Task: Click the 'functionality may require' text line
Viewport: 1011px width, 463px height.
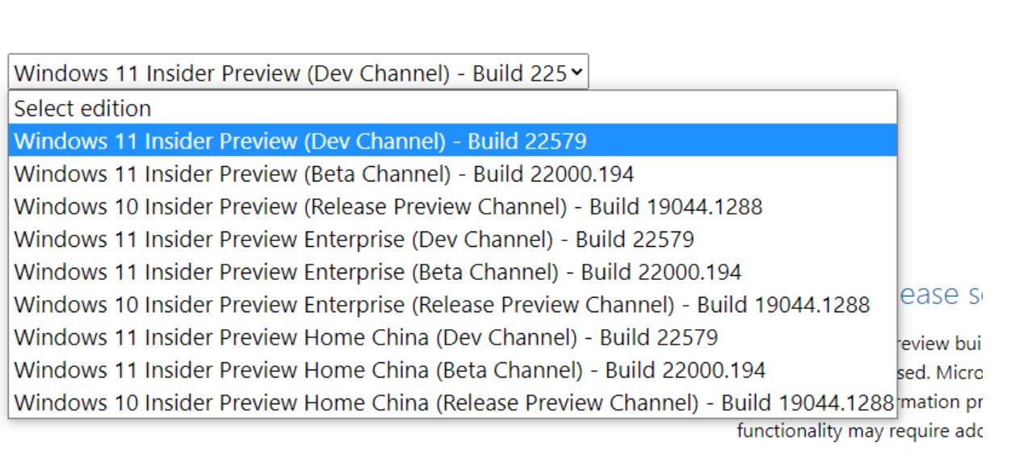Action: [x=858, y=432]
